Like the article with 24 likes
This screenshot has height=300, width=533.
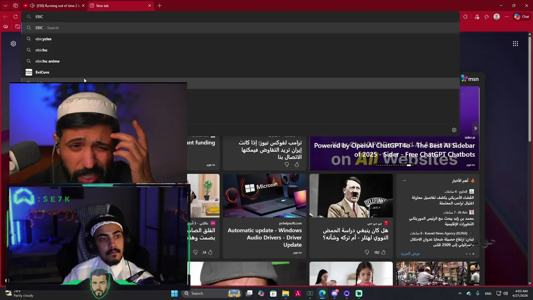click(210, 252)
